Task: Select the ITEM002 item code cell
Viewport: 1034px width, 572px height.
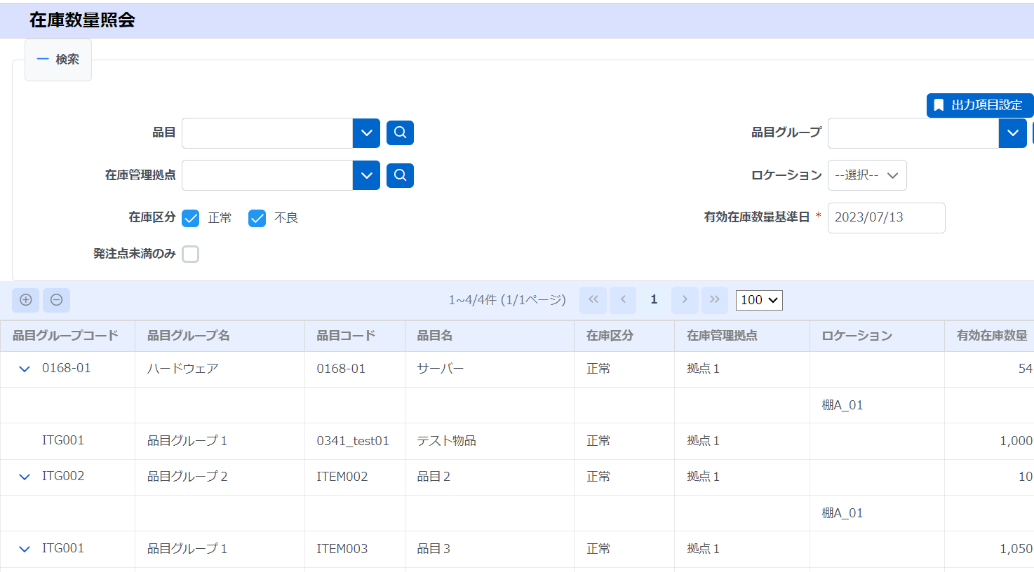Action: click(x=355, y=477)
